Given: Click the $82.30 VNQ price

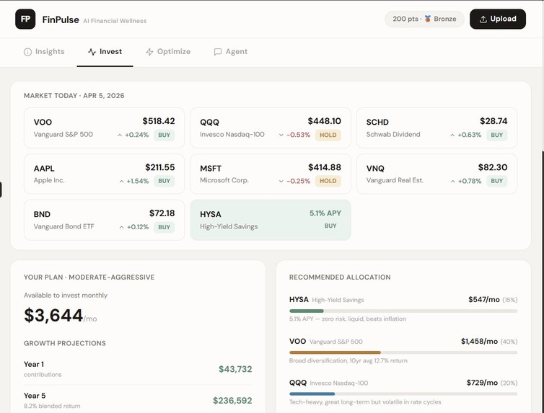Looking at the screenshot, I should click(x=493, y=167).
